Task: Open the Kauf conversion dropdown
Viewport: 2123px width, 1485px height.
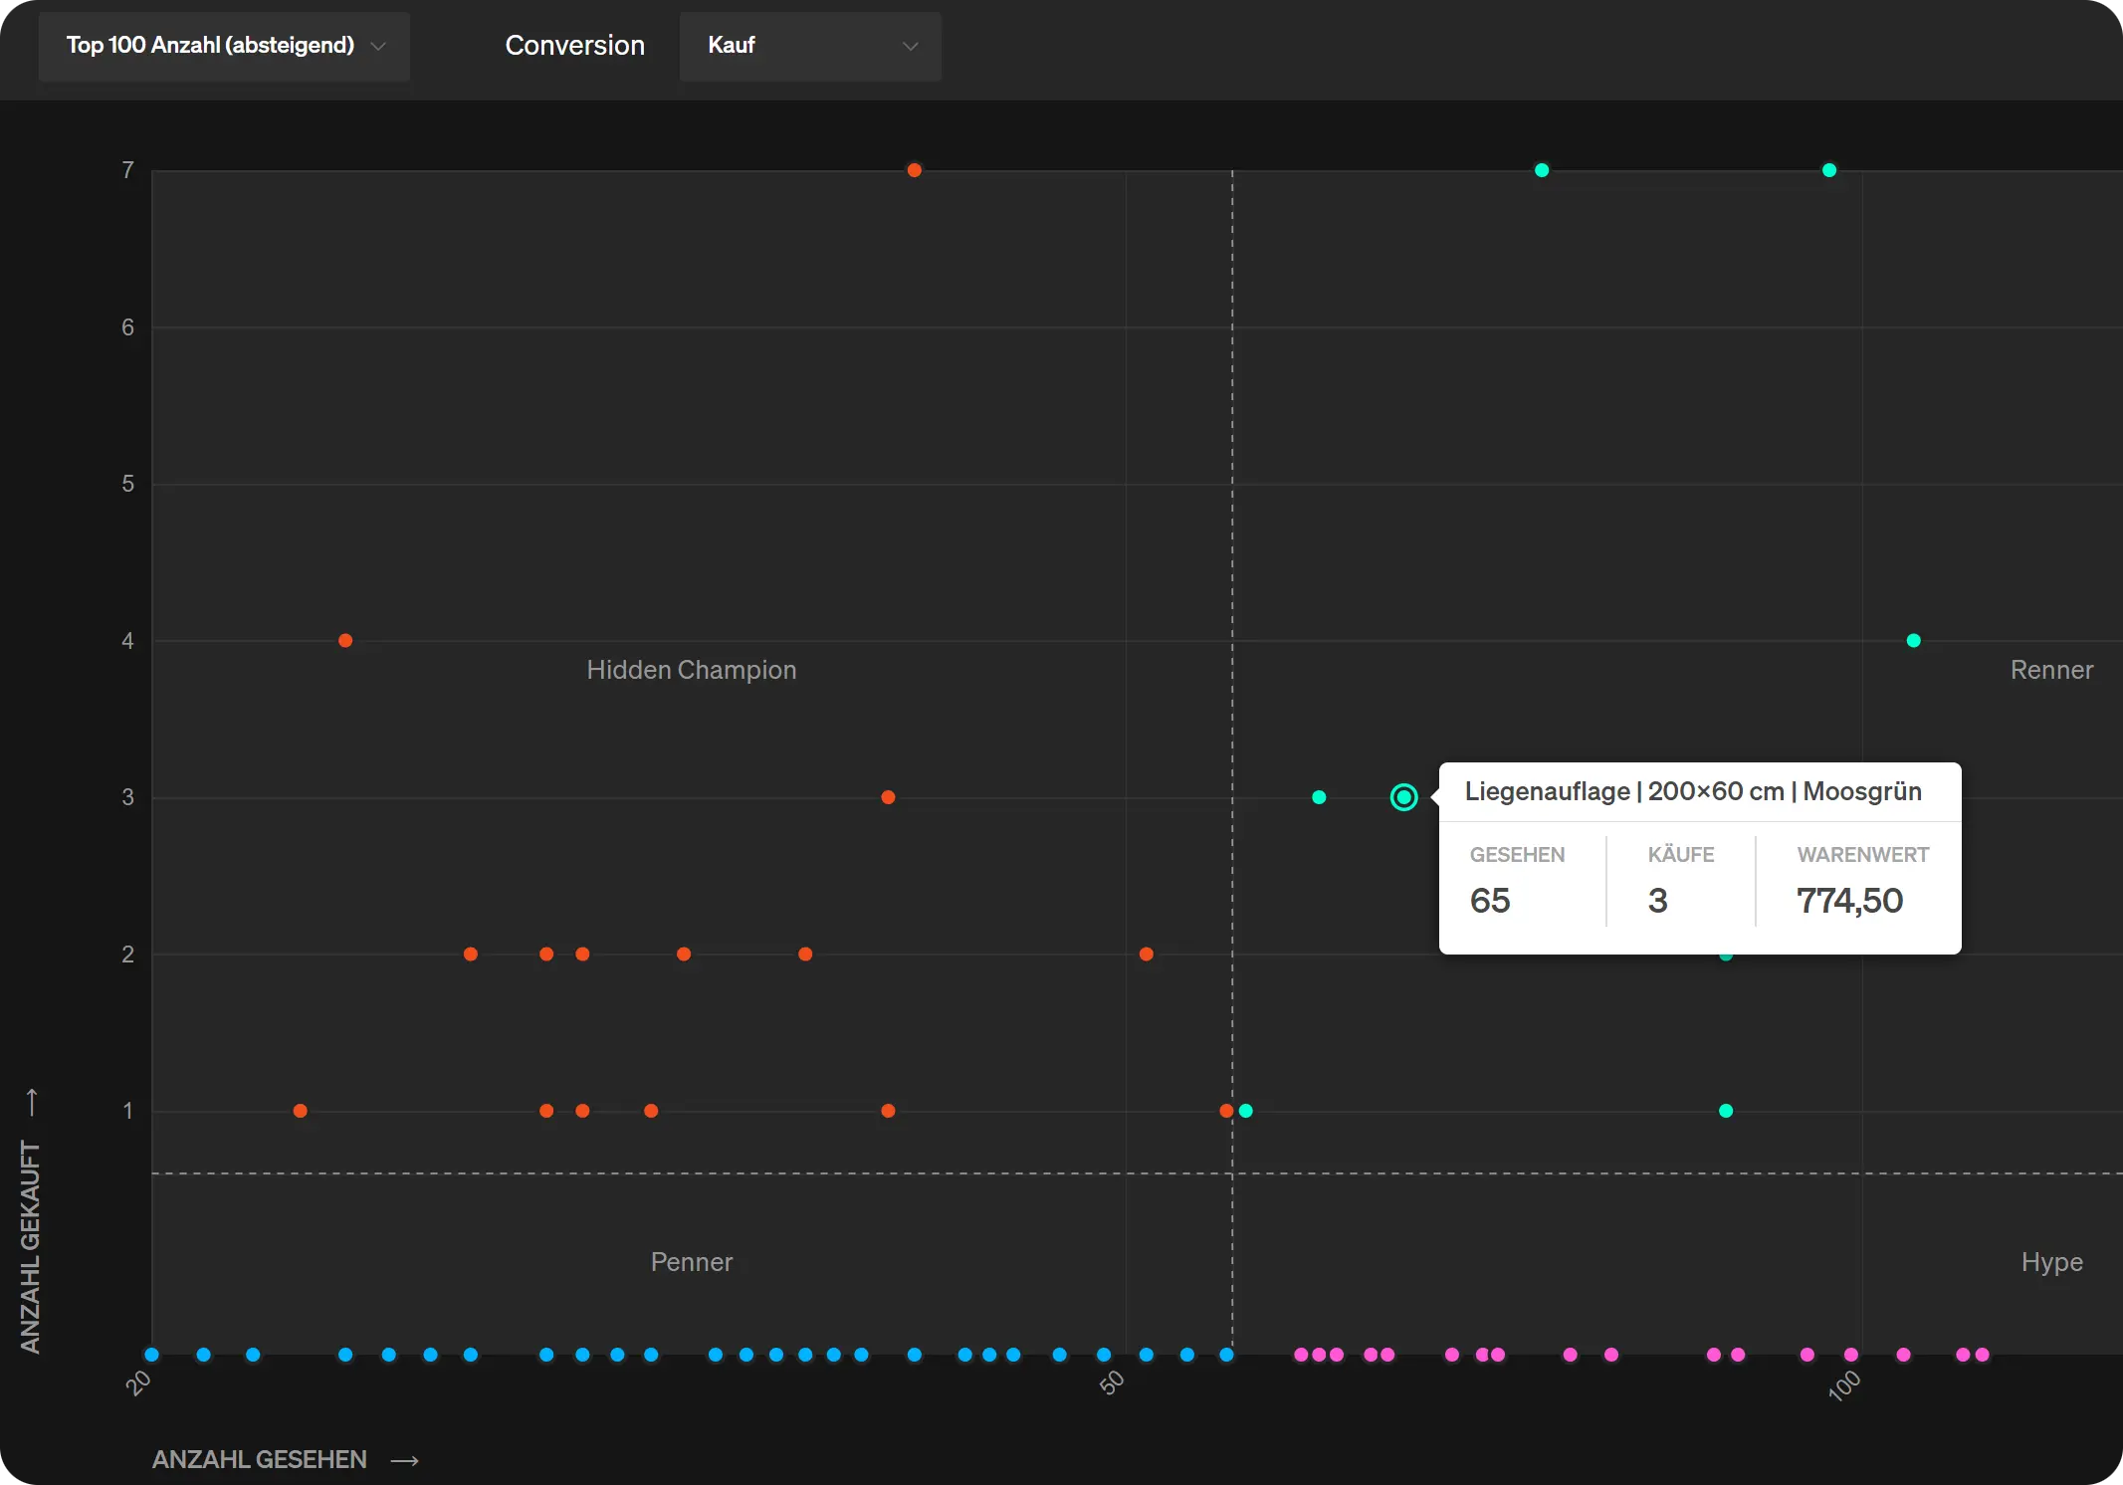Action: 809,46
